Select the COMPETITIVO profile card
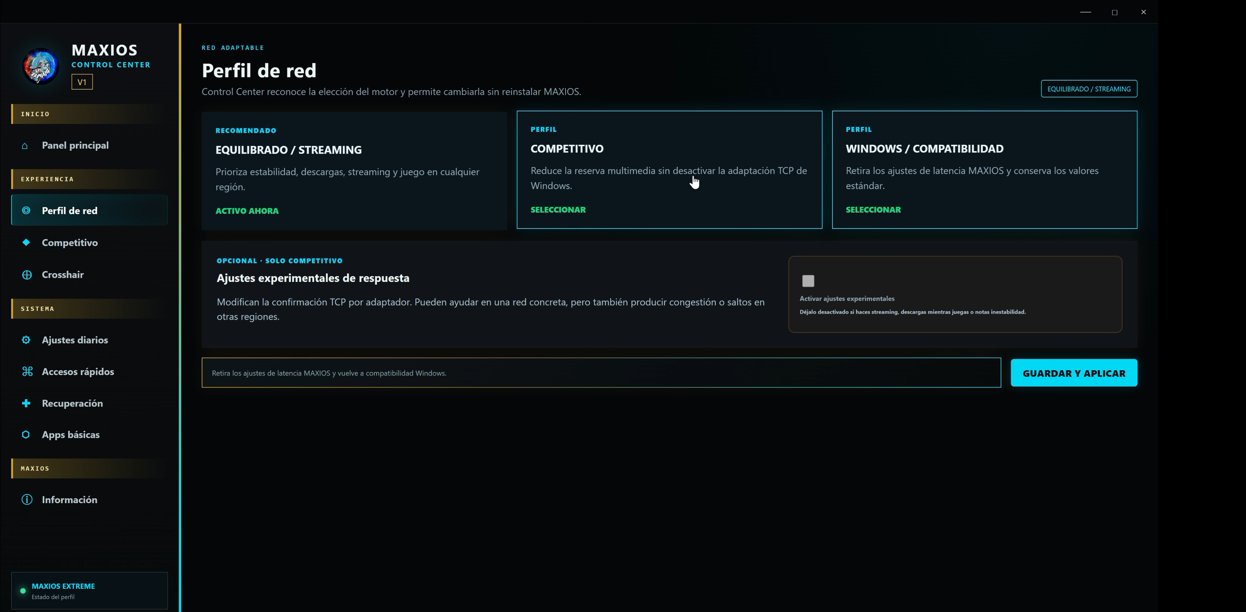This screenshot has height=612, width=1246. (x=669, y=170)
